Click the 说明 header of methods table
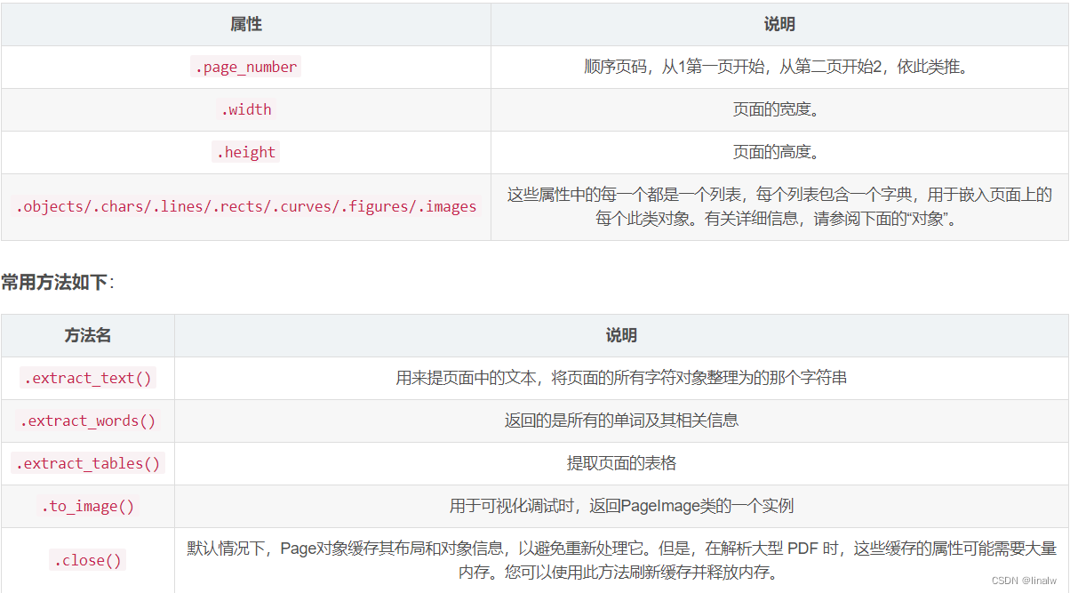 point(621,335)
